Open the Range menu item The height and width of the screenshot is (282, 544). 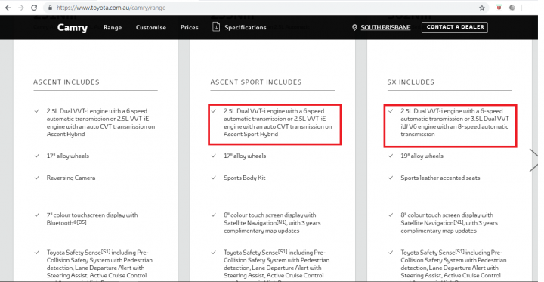(113, 27)
